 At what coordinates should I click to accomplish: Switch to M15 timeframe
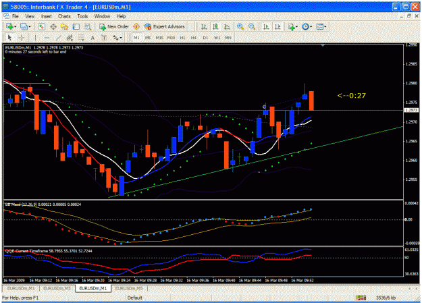coord(159,38)
